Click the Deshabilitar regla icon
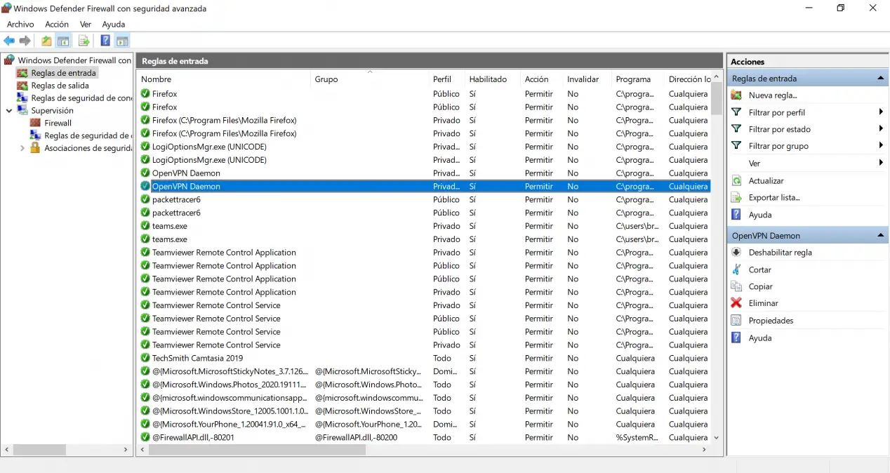Image resolution: width=890 pixels, height=473 pixels. 736,252
